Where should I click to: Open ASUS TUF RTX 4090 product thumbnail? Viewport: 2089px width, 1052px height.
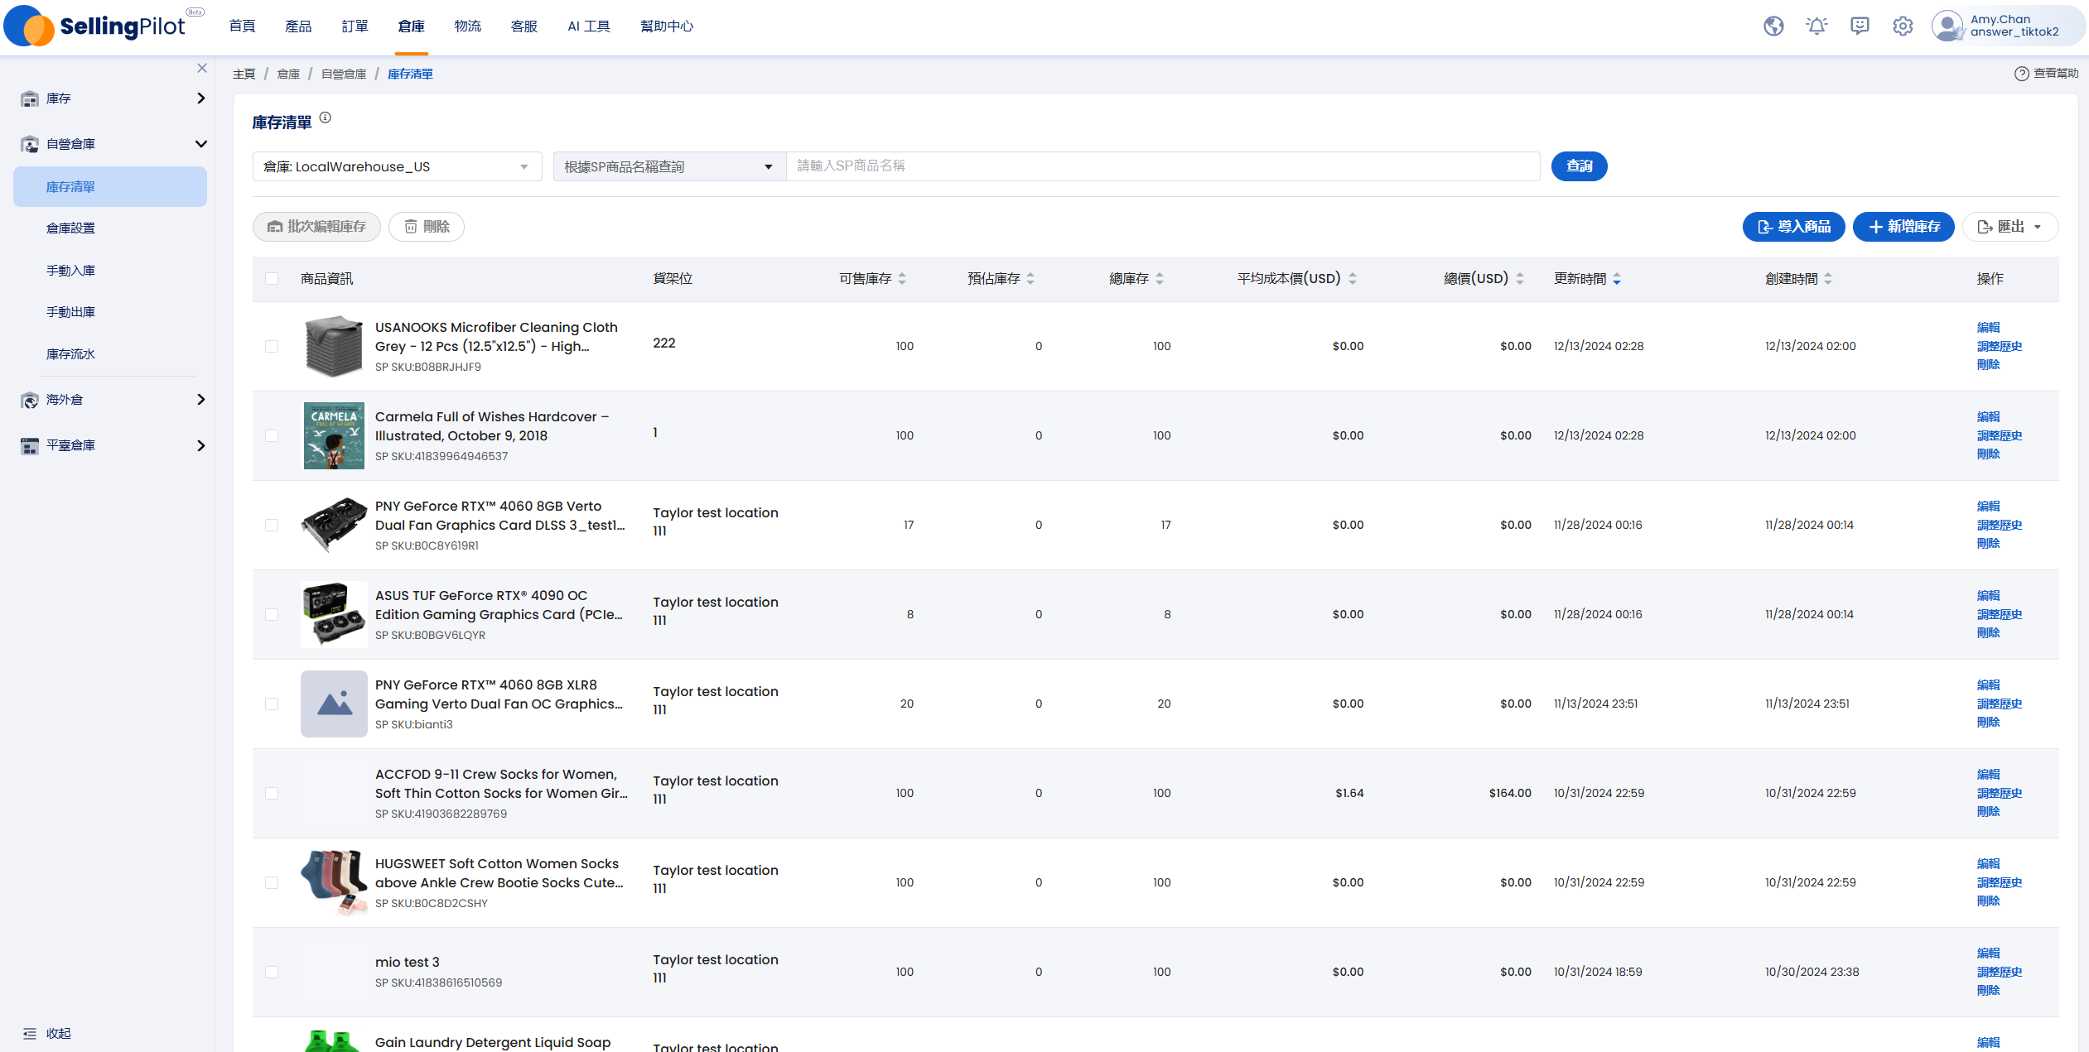pyautogui.click(x=334, y=614)
